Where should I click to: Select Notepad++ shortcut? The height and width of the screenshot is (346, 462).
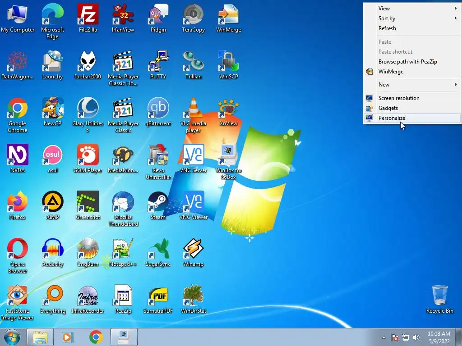coord(123,252)
